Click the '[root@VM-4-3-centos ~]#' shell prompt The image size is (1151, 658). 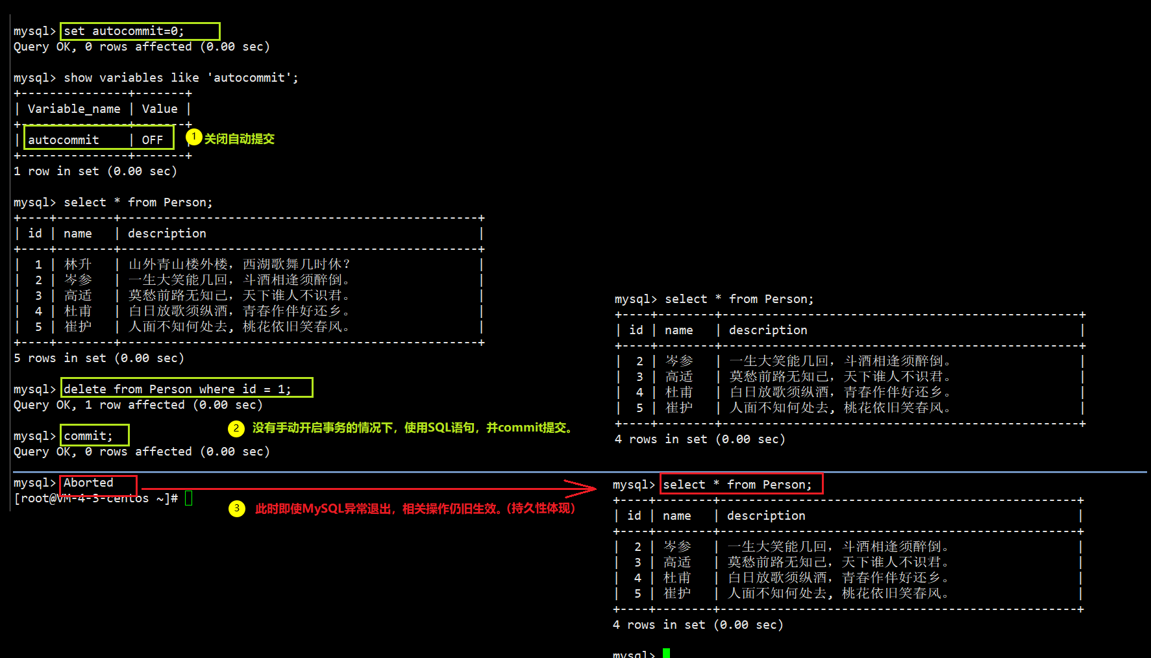[96, 498]
